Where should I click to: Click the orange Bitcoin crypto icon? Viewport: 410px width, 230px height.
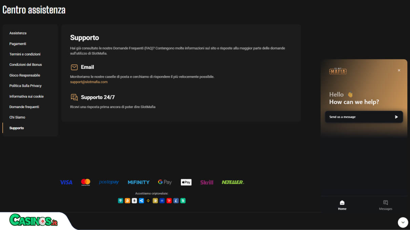tap(127, 201)
